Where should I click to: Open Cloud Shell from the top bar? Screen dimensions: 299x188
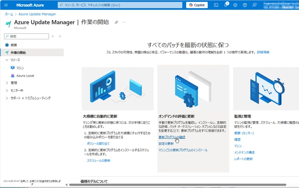pos(216,5)
